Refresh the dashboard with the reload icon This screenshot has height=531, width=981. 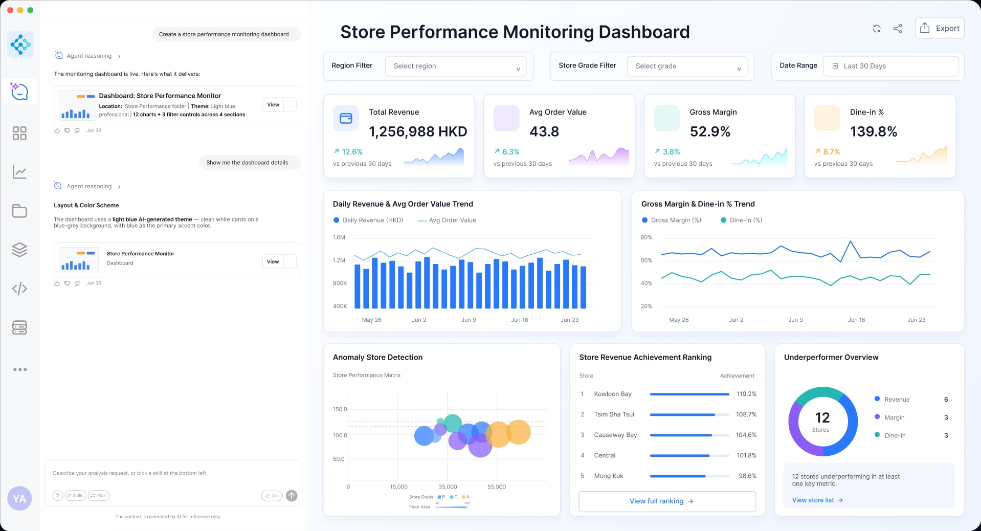pos(876,29)
